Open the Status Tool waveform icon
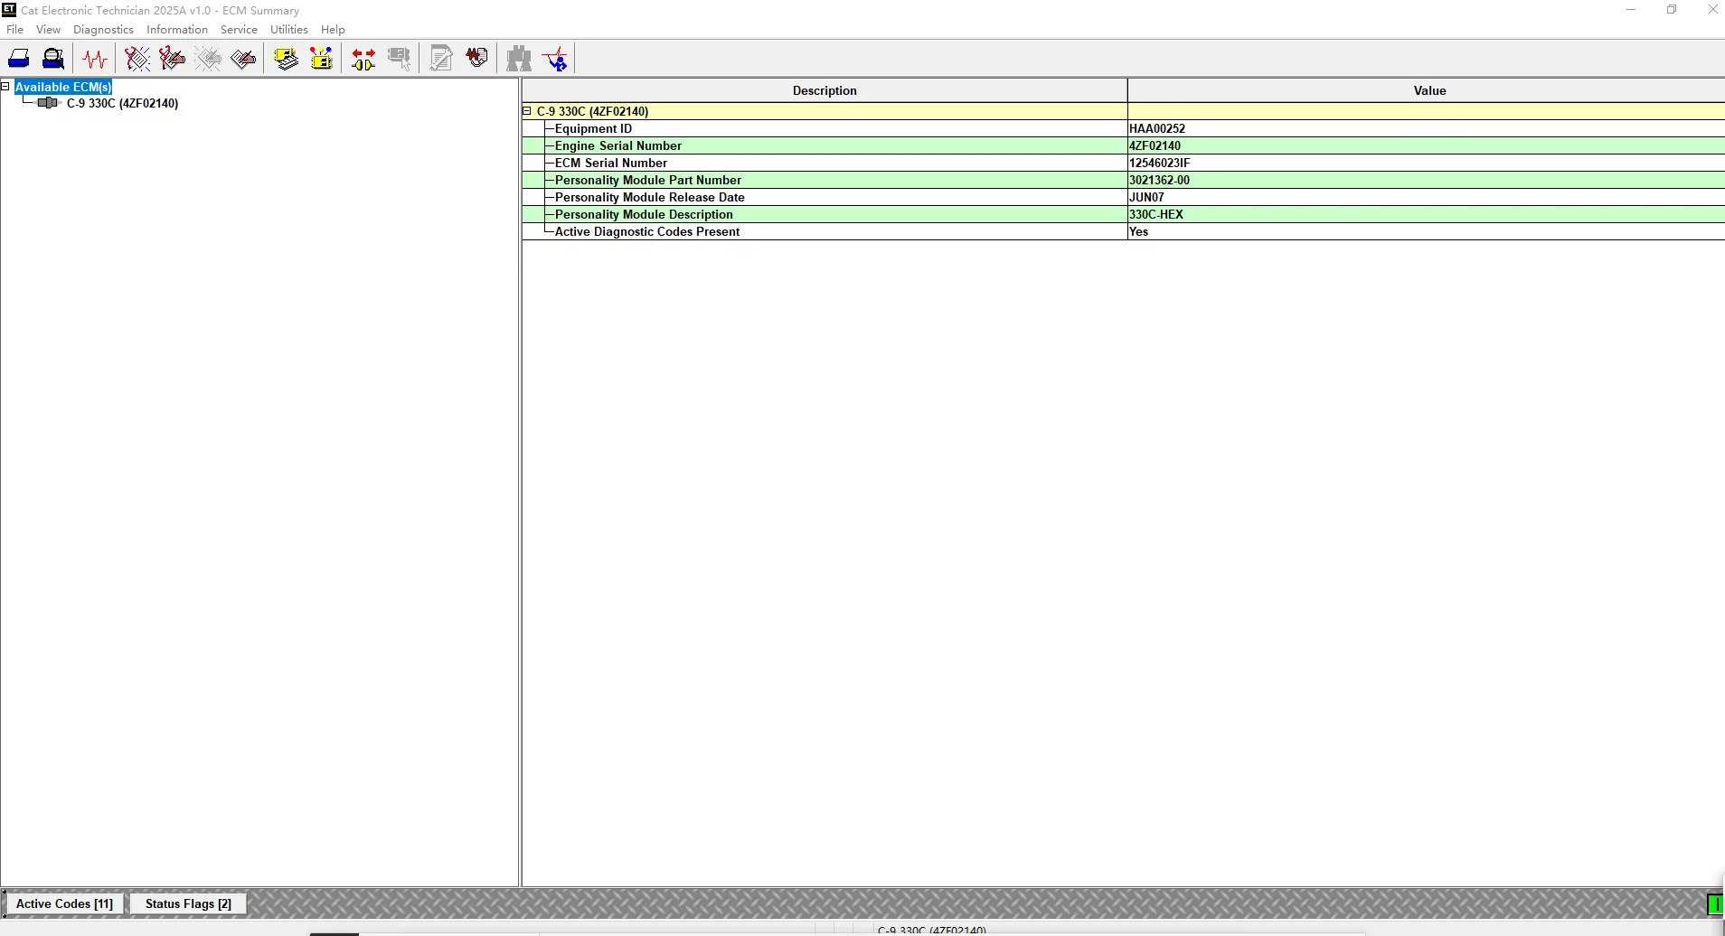 coord(95,59)
